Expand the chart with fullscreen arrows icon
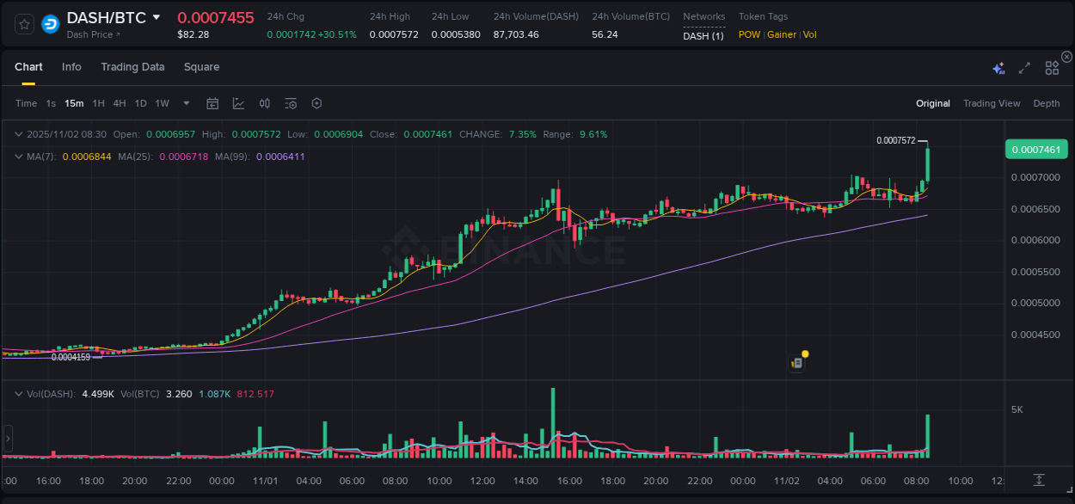1075x504 pixels. point(1023,67)
